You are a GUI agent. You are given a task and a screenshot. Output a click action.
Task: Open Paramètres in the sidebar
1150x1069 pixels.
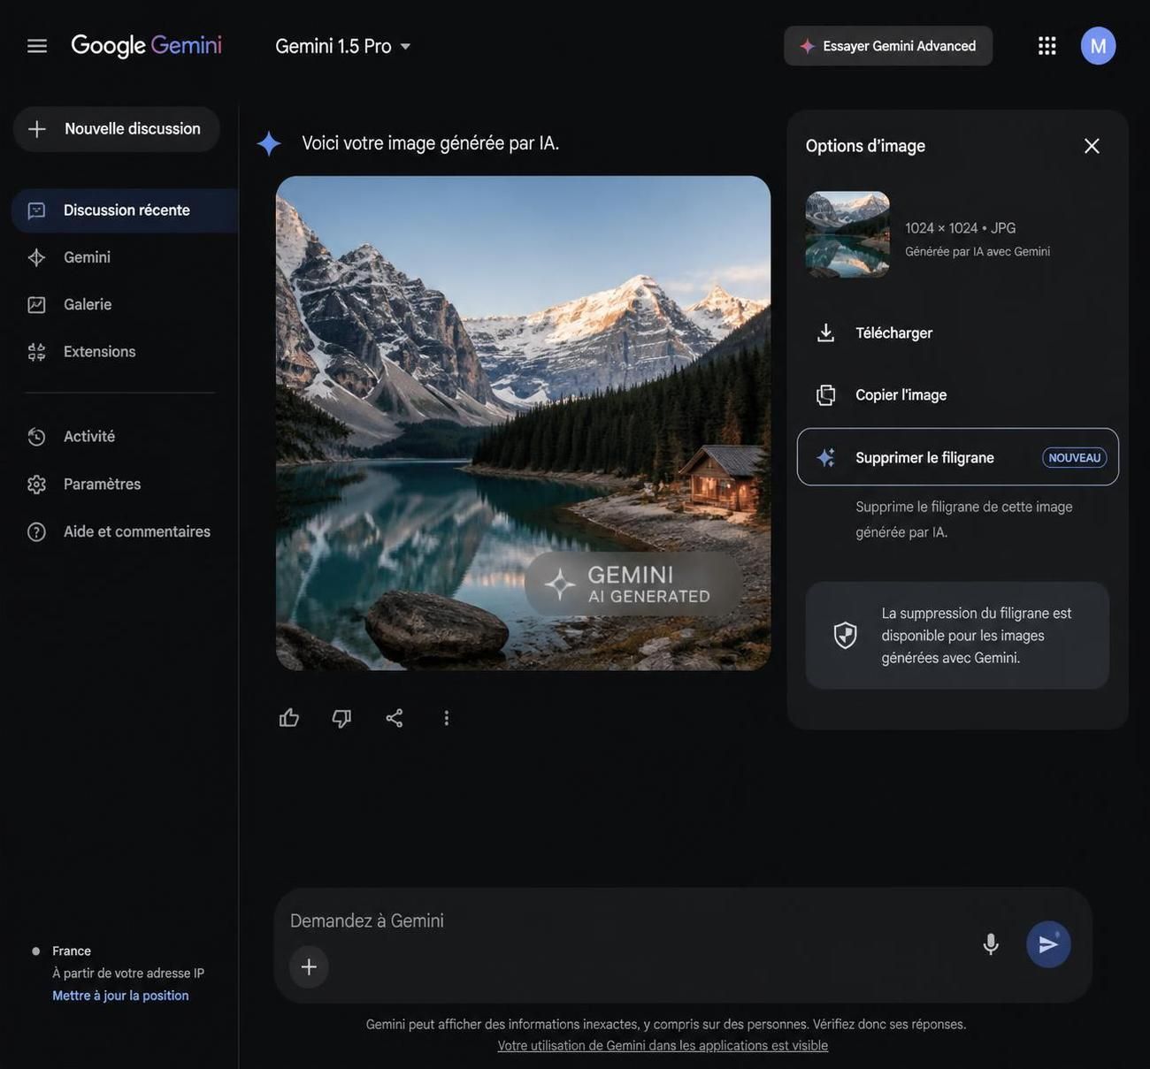pyautogui.click(x=103, y=485)
